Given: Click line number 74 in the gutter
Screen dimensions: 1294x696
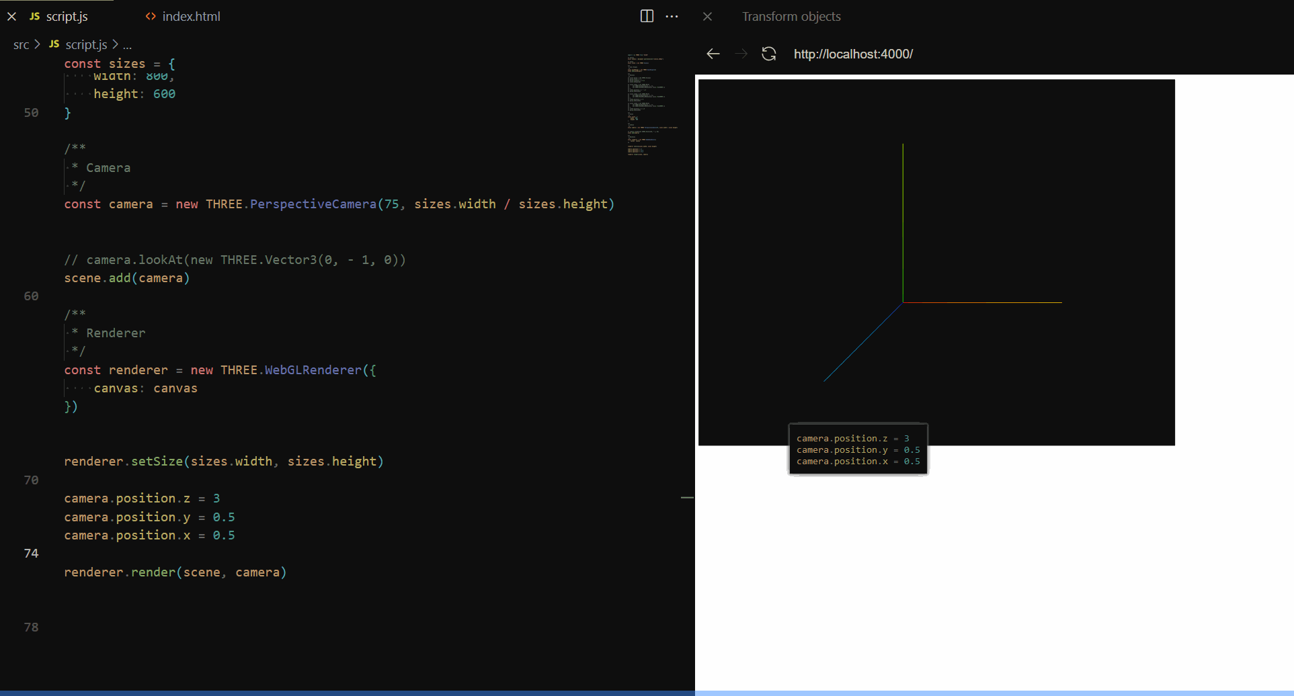Looking at the screenshot, I should pyautogui.click(x=31, y=554).
